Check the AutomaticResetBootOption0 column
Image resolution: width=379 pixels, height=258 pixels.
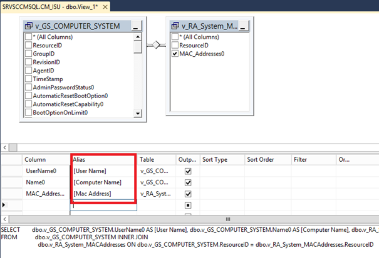tap(29, 96)
